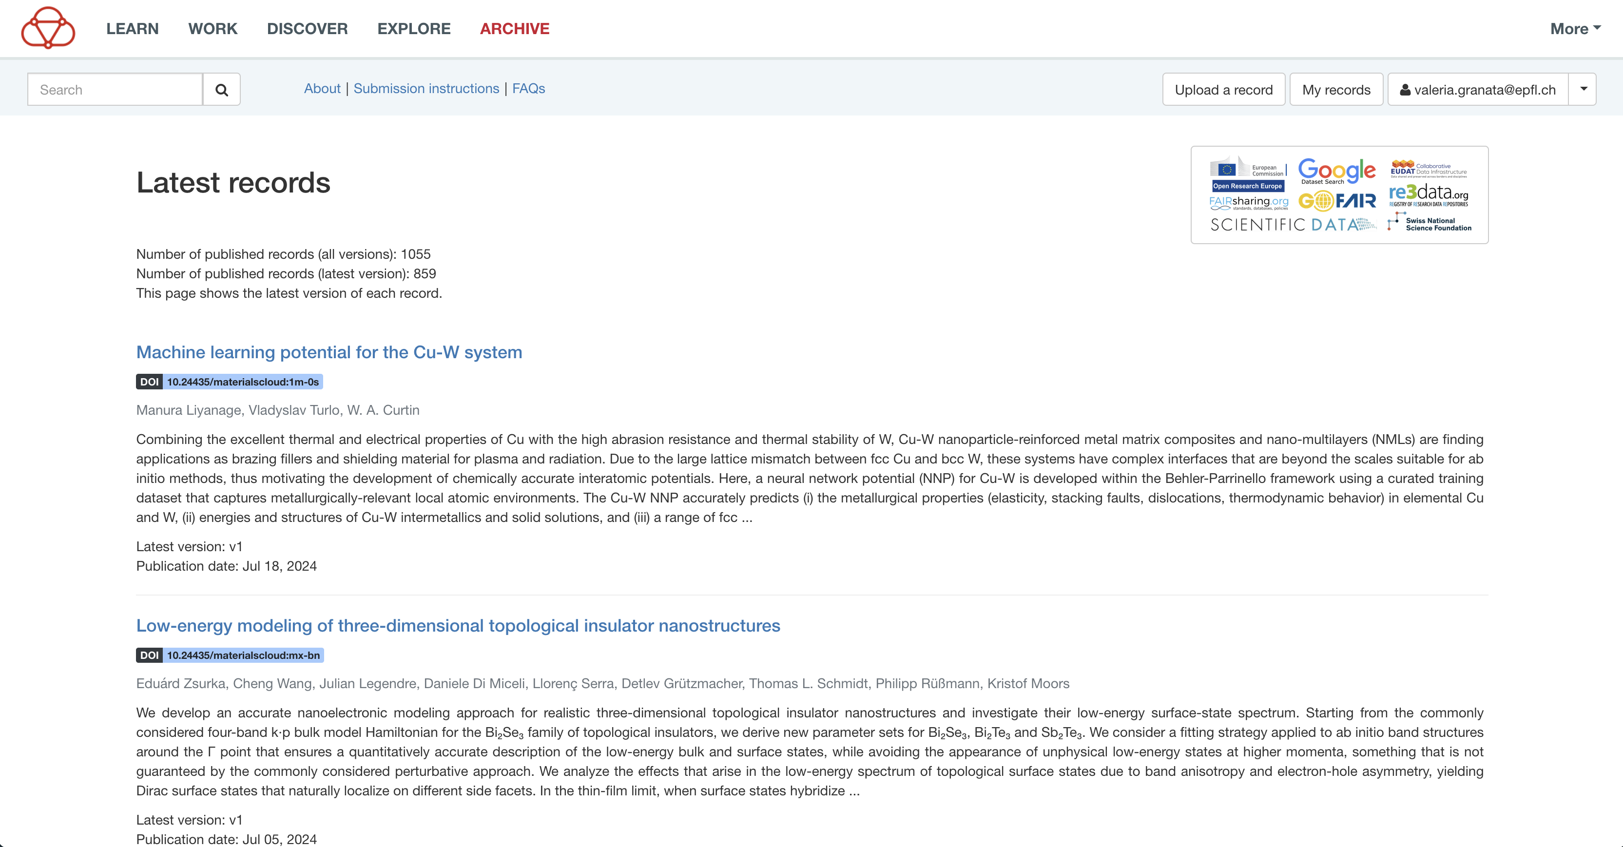Click the FAIRsharing.org logo

[x=1248, y=202]
